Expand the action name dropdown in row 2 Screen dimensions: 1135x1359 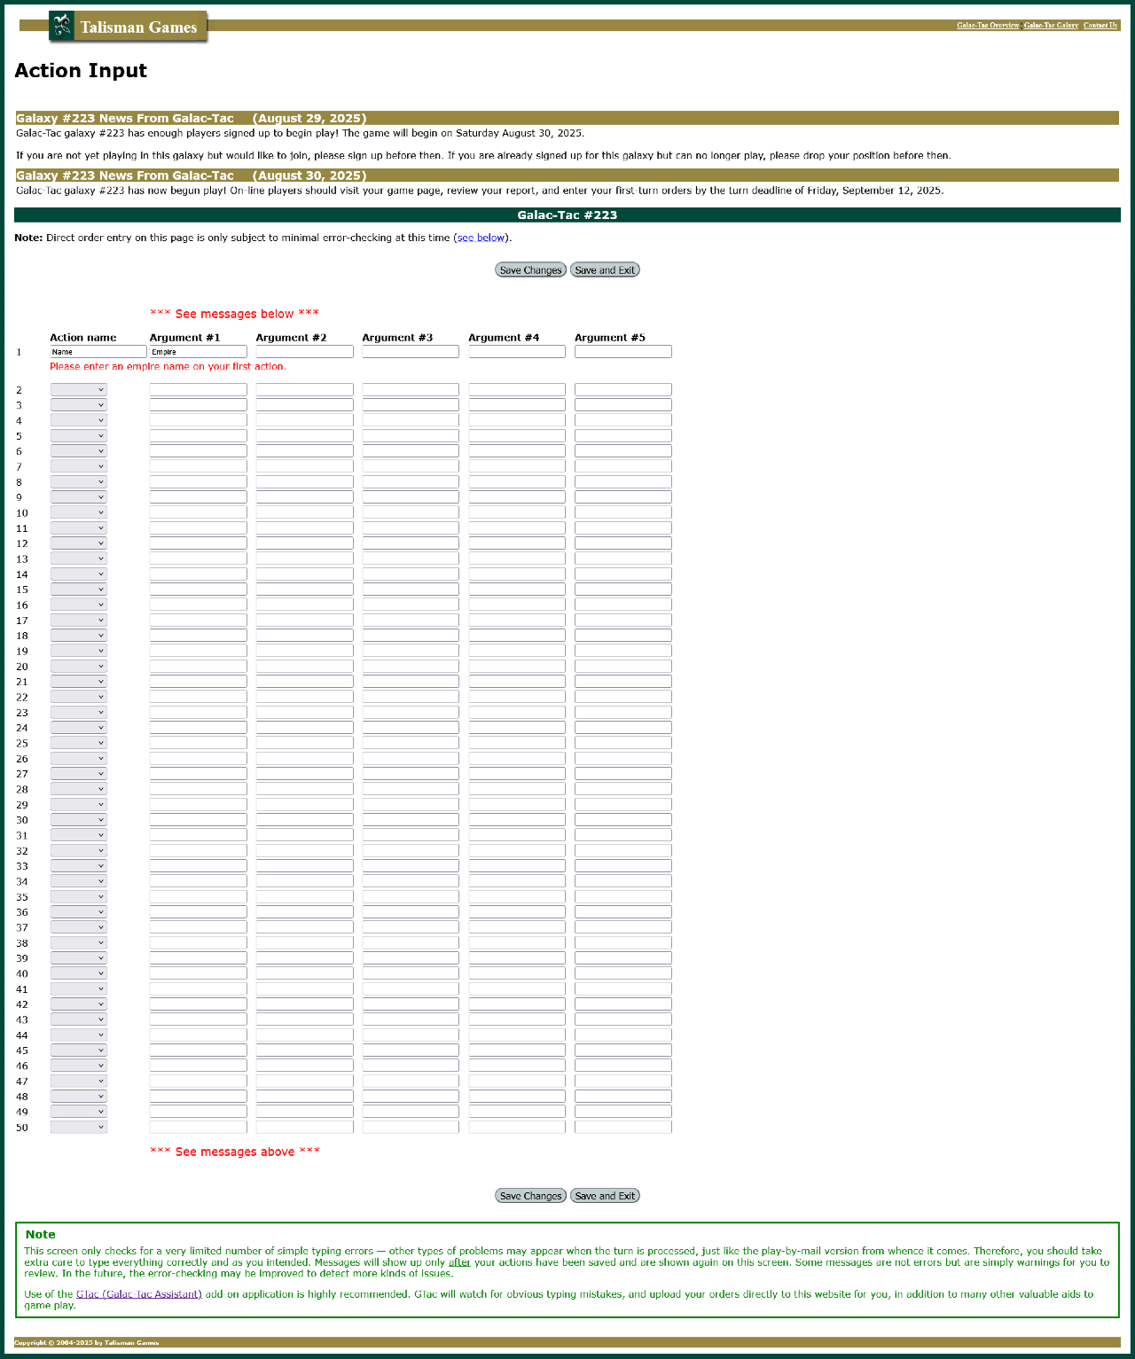[79, 390]
